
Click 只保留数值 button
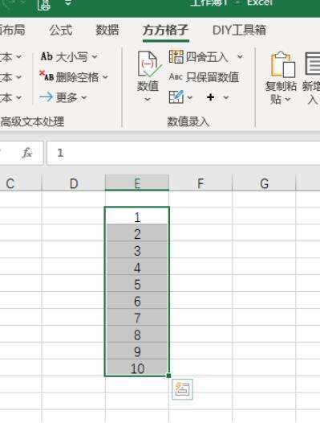(x=204, y=77)
